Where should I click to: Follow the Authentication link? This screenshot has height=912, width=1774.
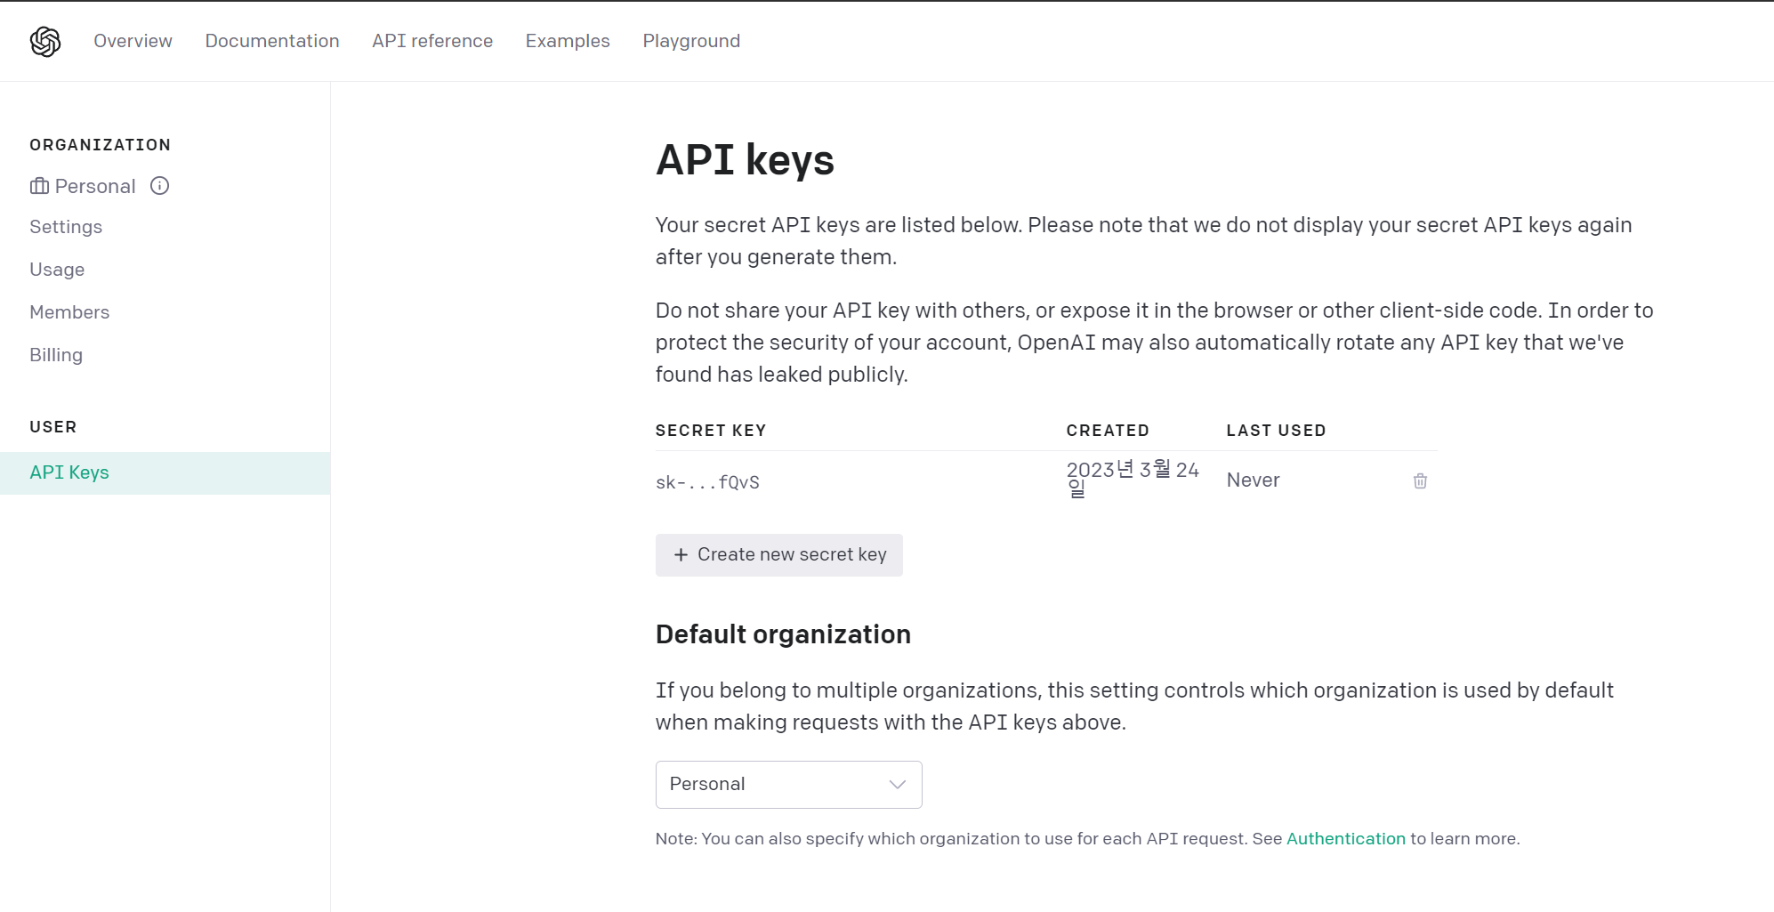pos(1345,839)
